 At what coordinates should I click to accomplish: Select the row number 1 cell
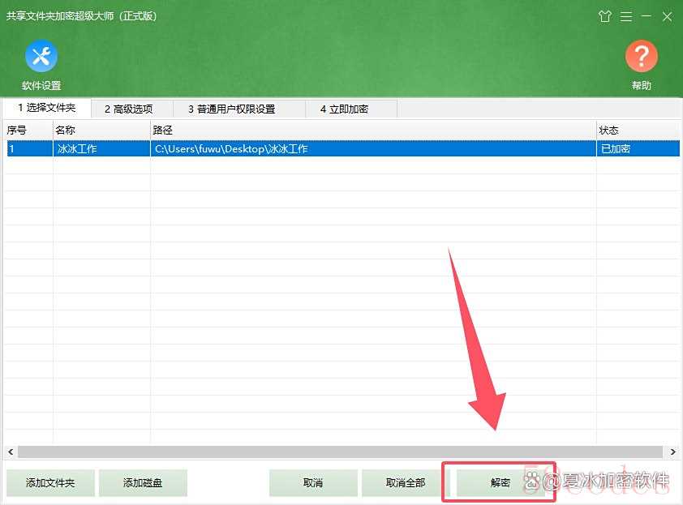29,148
